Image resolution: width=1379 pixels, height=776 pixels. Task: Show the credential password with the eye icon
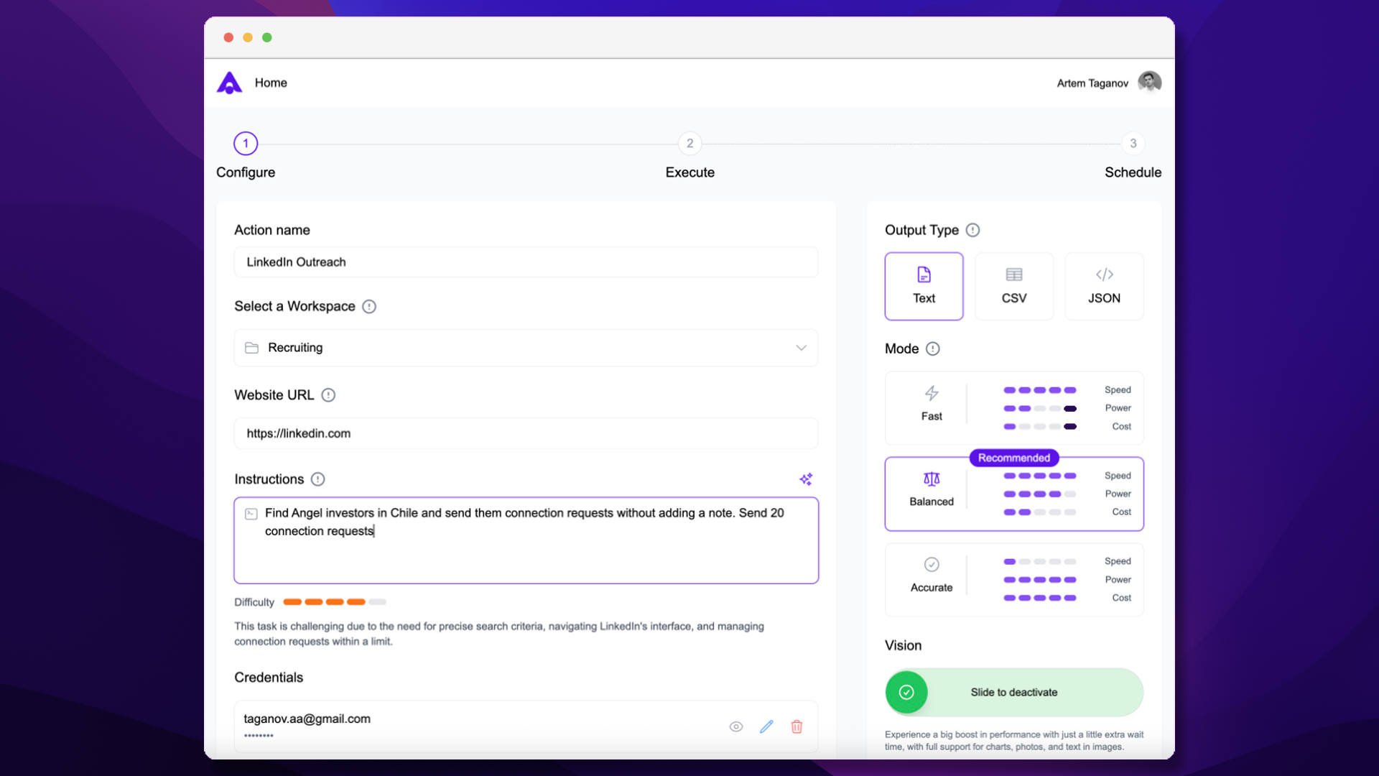[x=736, y=726]
